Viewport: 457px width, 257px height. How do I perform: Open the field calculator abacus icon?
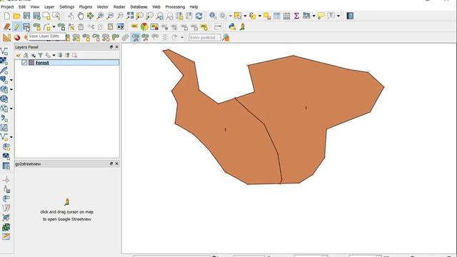(x=286, y=16)
